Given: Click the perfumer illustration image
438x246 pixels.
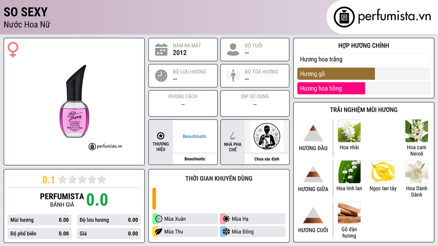Looking at the screenshot, I should [267, 136].
